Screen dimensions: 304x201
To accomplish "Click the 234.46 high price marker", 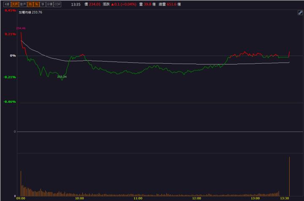I will (x=21, y=28).
